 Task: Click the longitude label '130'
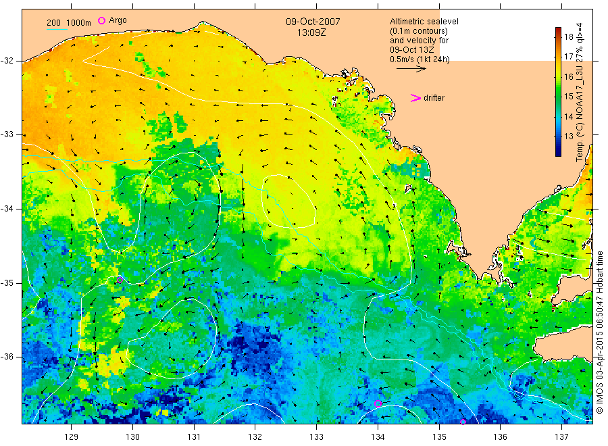(132, 437)
